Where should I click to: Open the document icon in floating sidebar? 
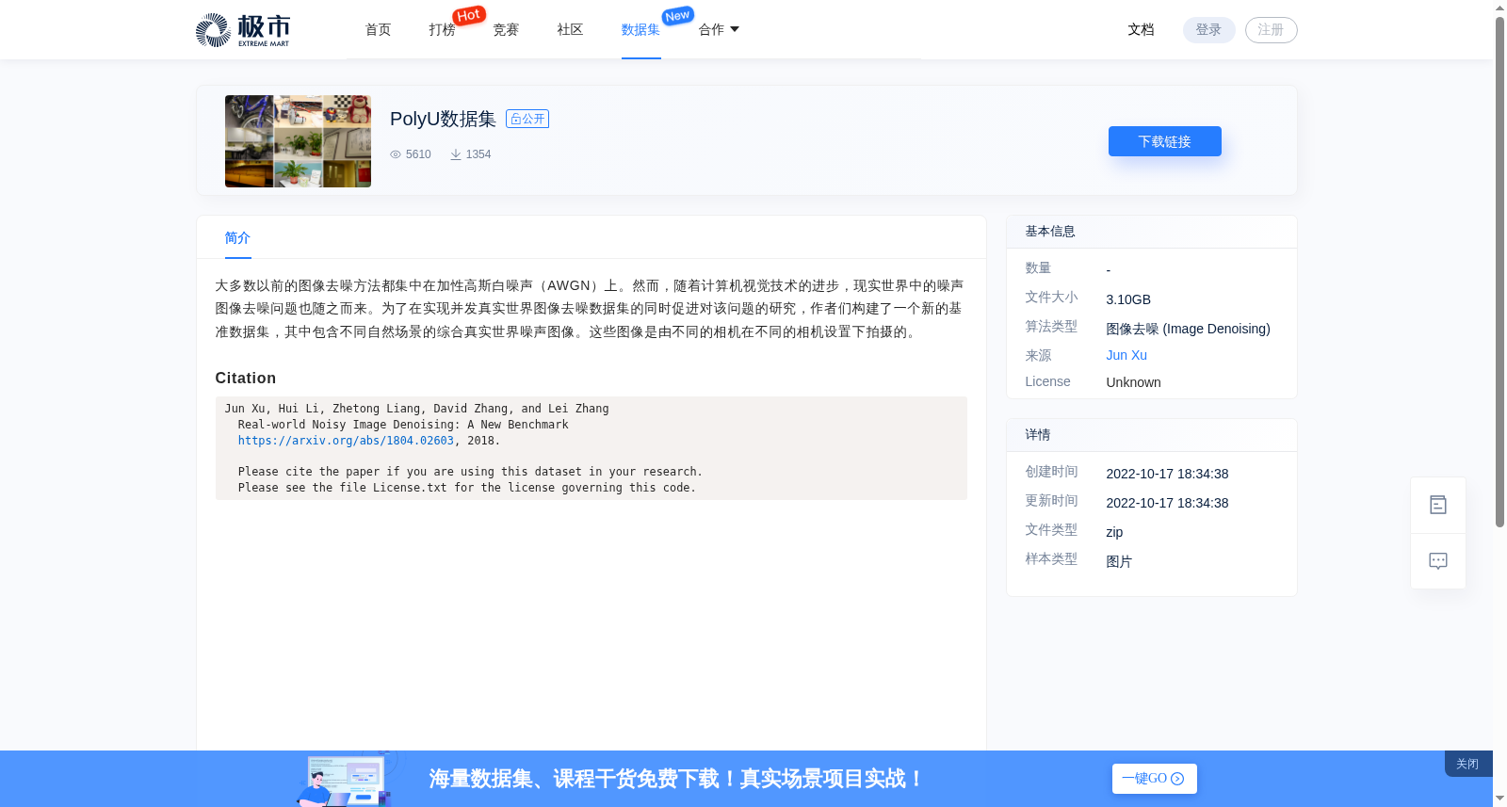pyautogui.click(x=1438, y=506)
